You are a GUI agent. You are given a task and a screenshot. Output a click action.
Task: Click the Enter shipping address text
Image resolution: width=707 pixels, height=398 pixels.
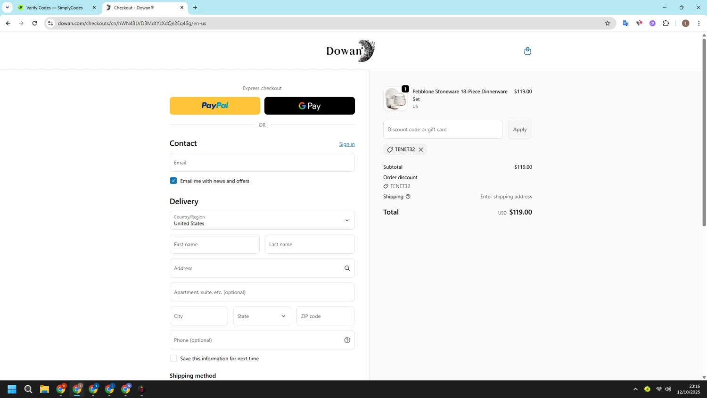tap(506, 197)
